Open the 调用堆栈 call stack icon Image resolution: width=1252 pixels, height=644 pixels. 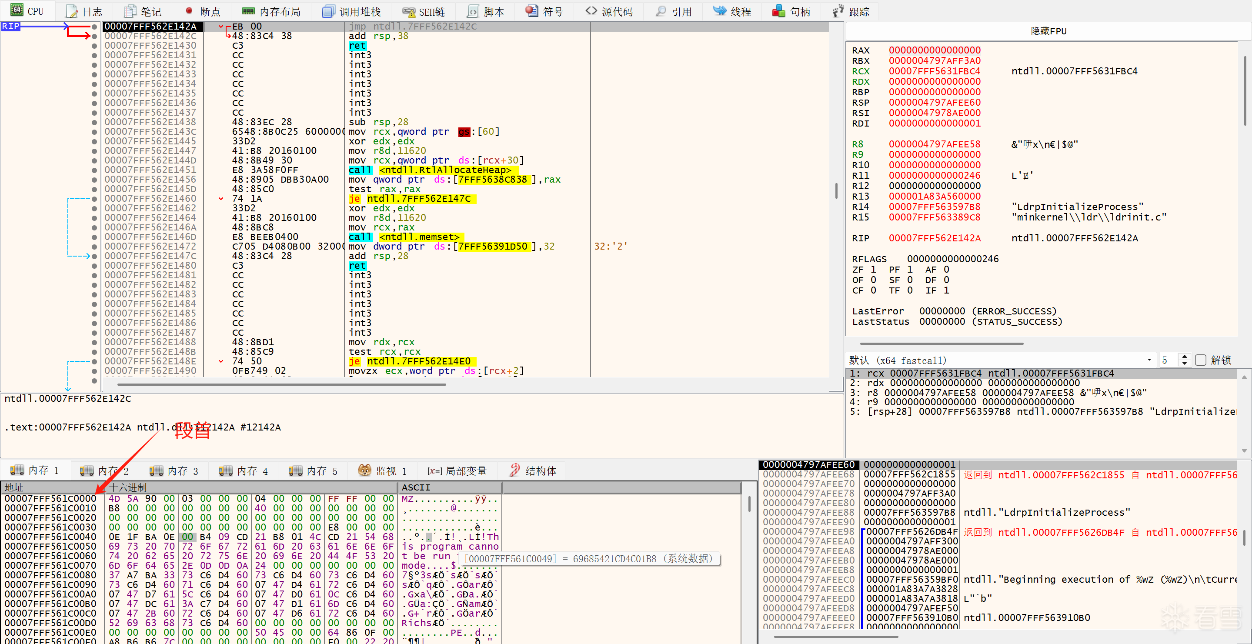(x=329, y=11)
